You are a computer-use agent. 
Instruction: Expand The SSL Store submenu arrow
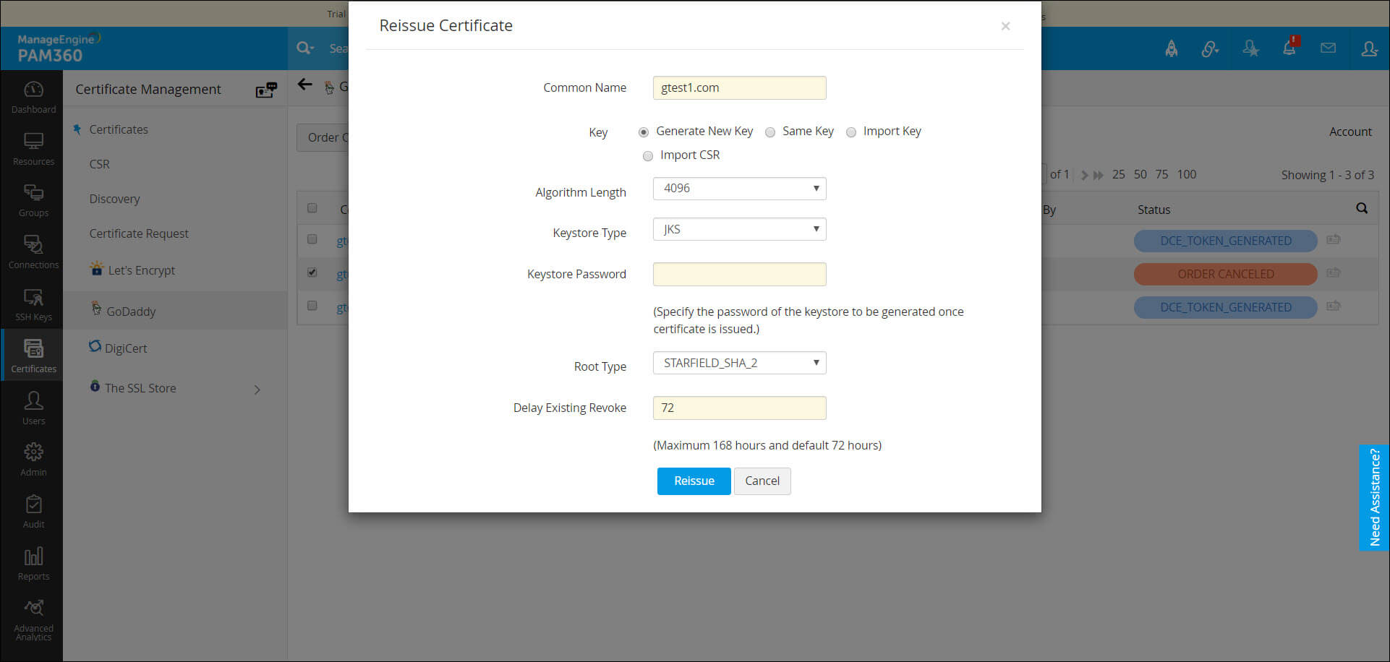[257, 390]
